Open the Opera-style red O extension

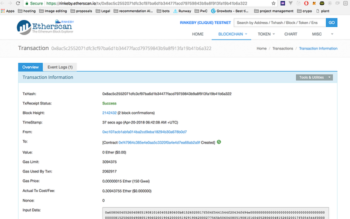[306, 3]
